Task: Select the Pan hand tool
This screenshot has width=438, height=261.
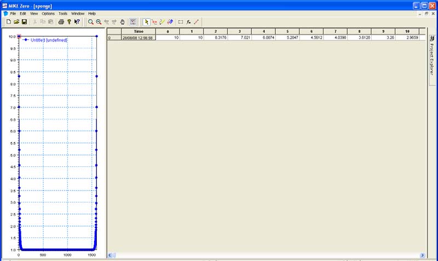Action: coord(122,22)
